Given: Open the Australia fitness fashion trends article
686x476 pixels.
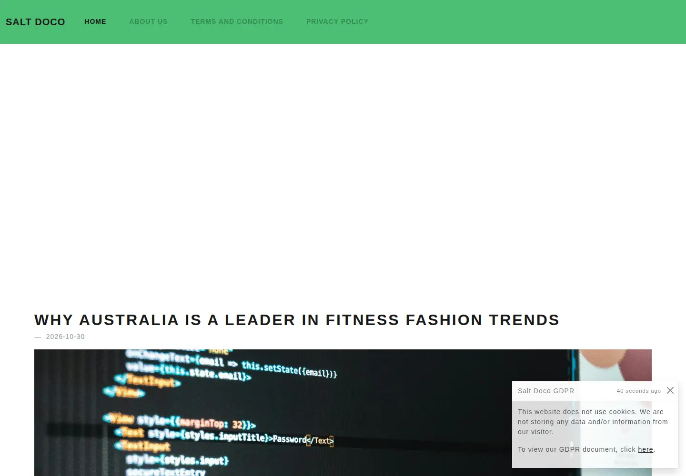Looking at the screenshot, I should tap(297, 320).
